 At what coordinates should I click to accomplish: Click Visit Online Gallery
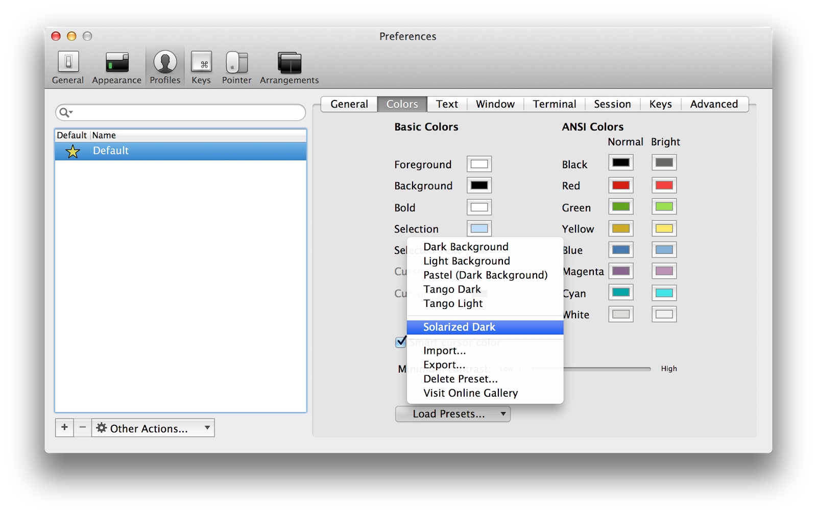tap(485, 394)
